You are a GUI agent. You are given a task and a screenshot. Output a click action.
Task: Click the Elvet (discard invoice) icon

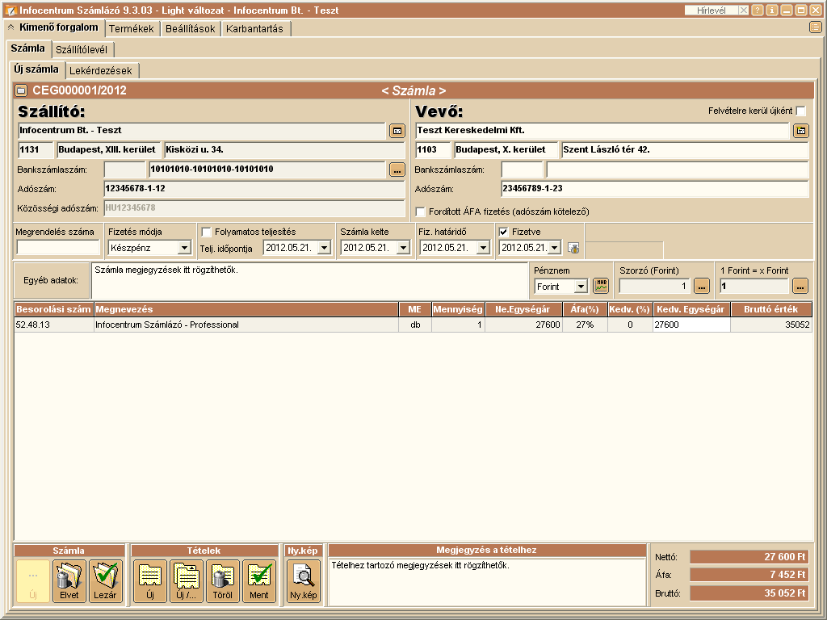tap(69, 581)
